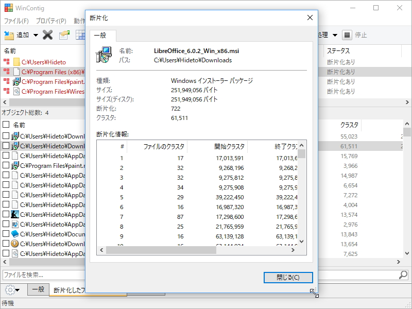Click the blue book icon on Docun row
412x309 pixels.
[x=15, y=234]
